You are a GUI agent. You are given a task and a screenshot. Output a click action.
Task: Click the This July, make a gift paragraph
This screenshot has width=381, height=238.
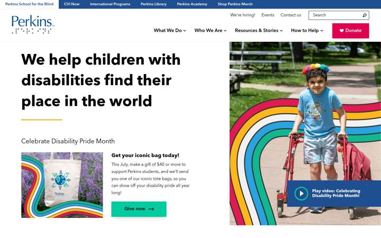point(150,179)
